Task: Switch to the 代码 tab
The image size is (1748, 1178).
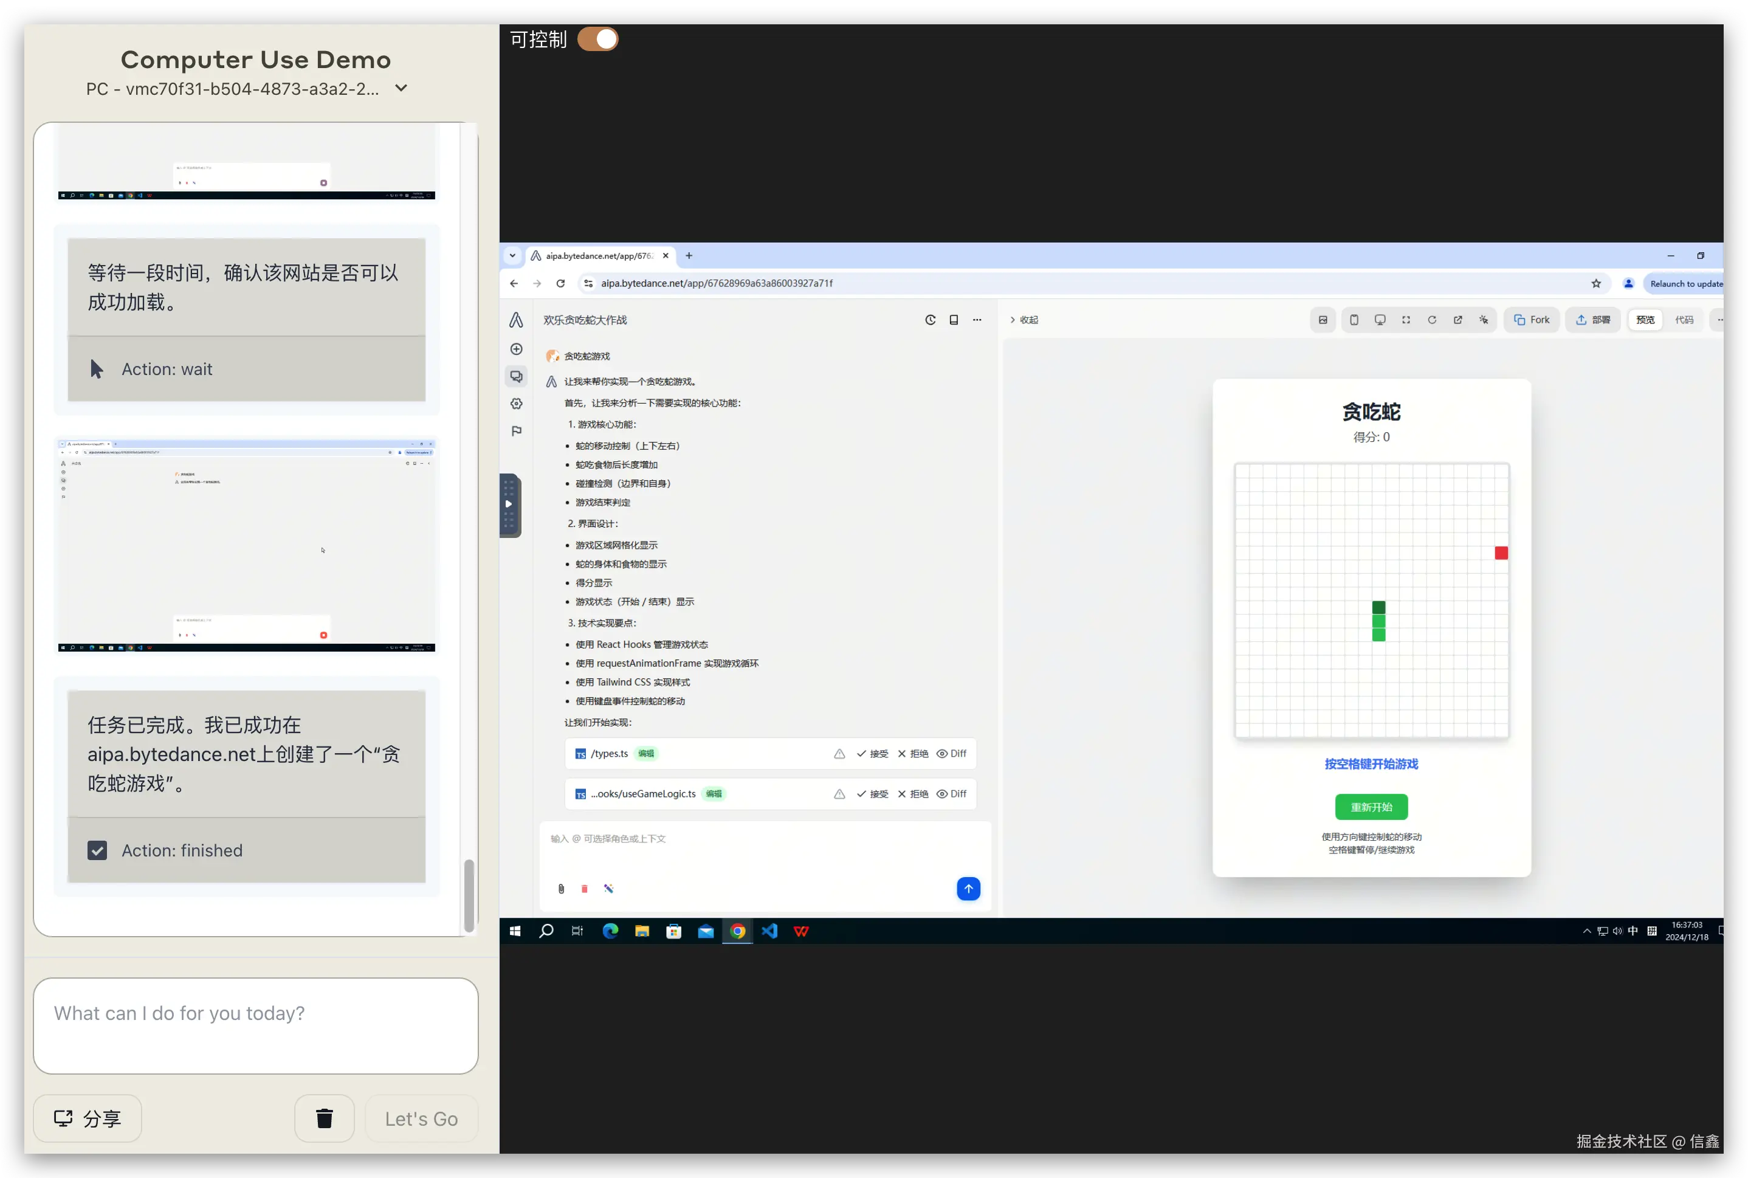Action: pos(1684,320)
